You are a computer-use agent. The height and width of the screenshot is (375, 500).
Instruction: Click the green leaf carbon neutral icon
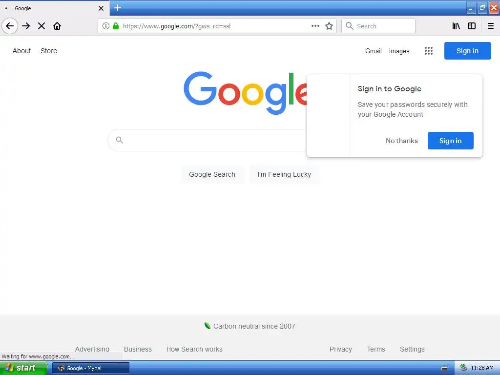(207, 326)
